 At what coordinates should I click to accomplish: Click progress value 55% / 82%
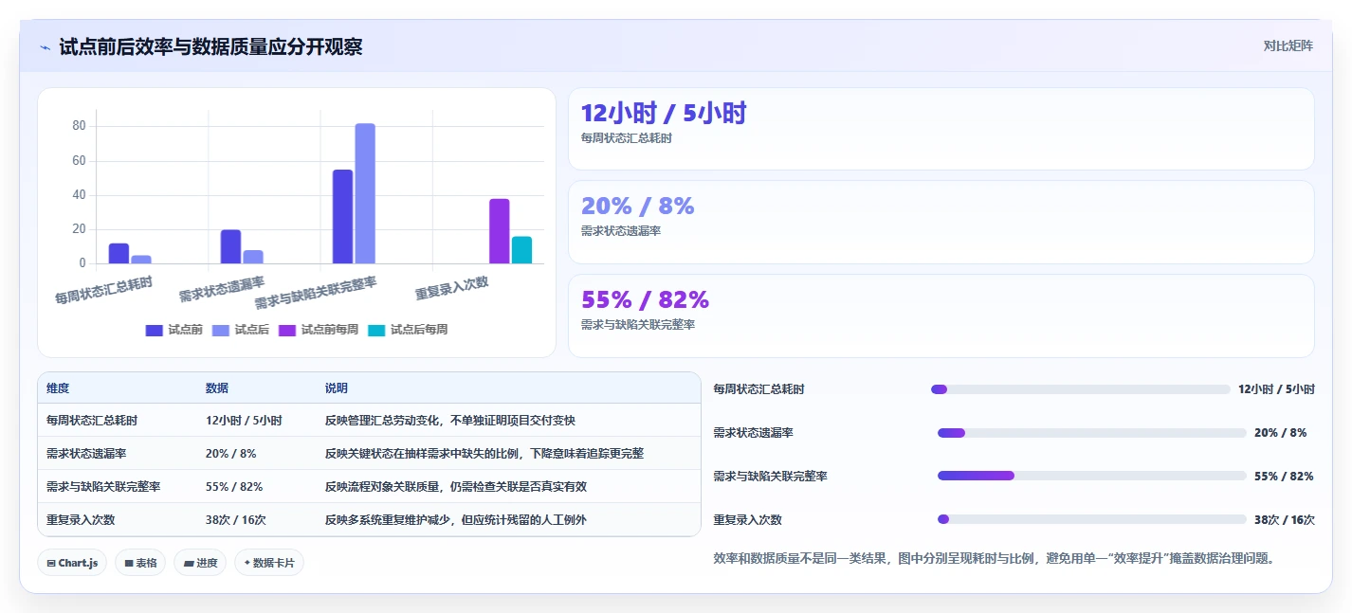(1284, 477)
